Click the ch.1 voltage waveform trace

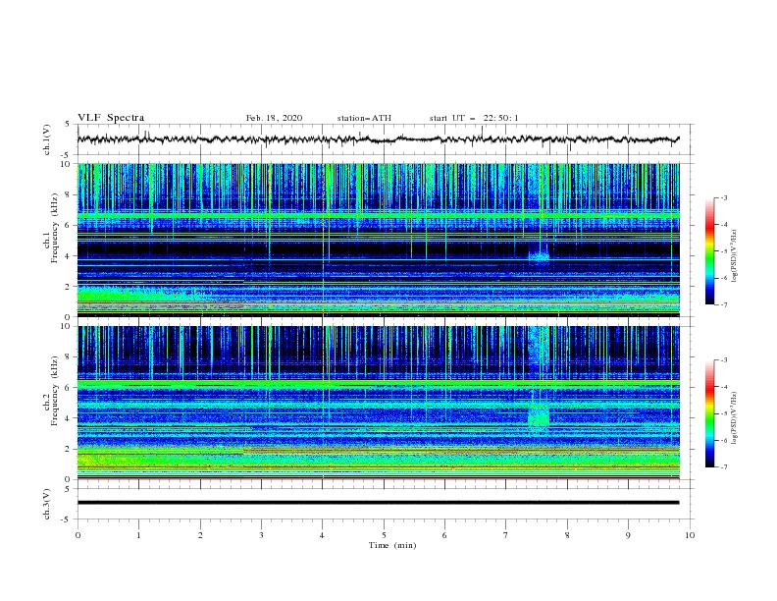[x=378, y=139]
